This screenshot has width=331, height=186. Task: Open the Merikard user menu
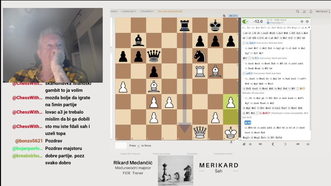[x=322, y=11]
